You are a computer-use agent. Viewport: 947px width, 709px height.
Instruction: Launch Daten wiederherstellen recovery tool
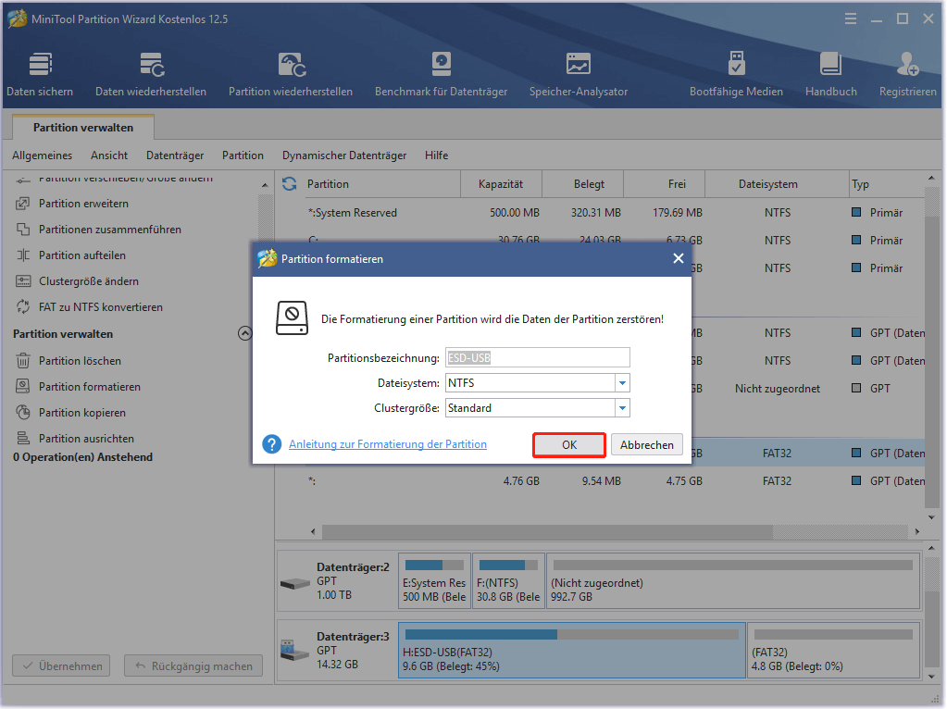point(150,75)
